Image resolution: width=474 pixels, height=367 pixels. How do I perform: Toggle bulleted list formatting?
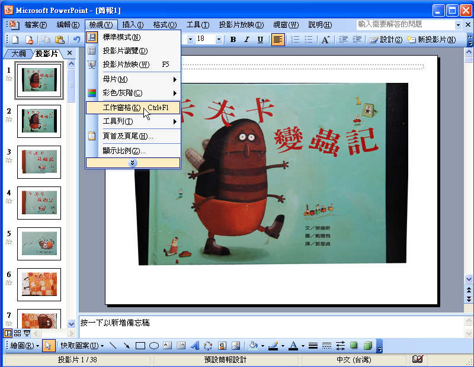[x=308, y=40]
